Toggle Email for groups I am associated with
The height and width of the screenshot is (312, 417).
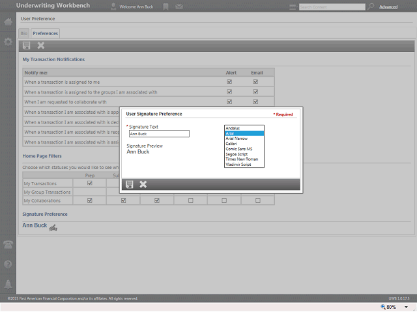255,92
